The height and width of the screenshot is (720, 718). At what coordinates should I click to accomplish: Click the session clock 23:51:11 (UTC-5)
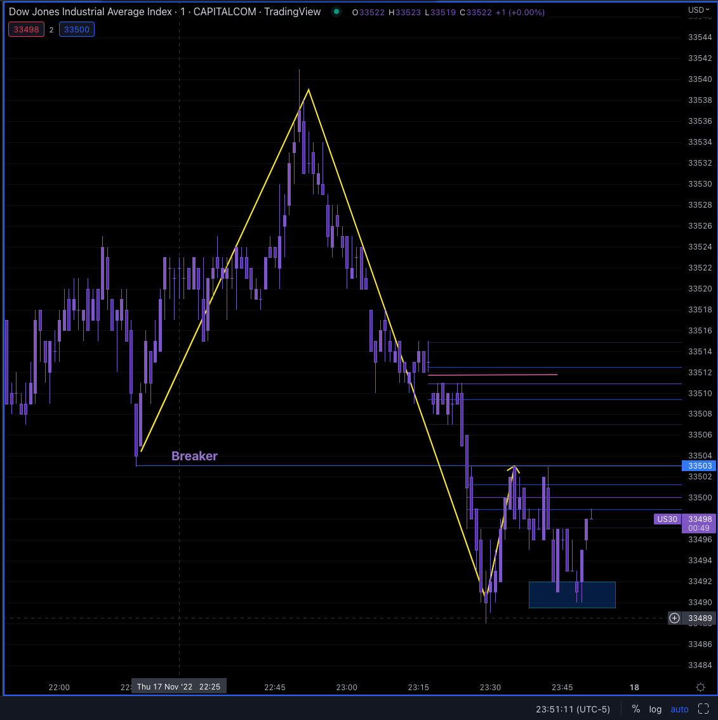pyautogui.click(x=572, y=709)
